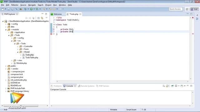Viewport: 200px width, 112px height.
Task: Switch to the Remote Systems tab
Action: coord(86,86)
